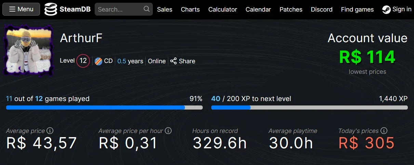Image resolution: width=414 pixels, height=165 pixels.
Task: Open the Sales page
Action: (x=165, y=10)
